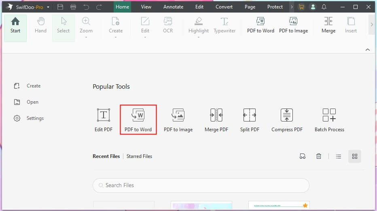Select the Hand tool
This screenshot has width=377, height=211.
pyautogui.click(x=40, y=25)
